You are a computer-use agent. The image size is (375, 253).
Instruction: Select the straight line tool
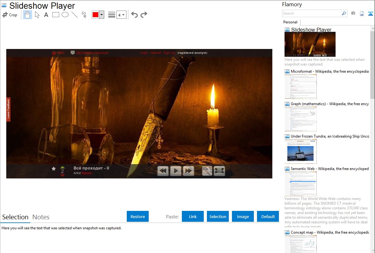click(74, 15)
